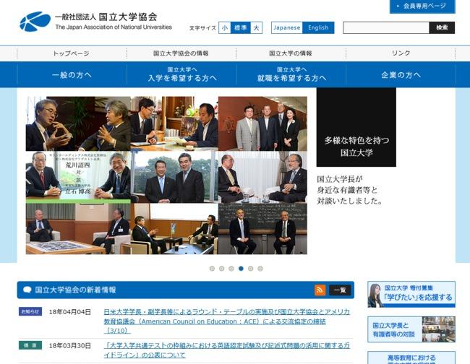
Task: Go to fifth carousel slide dot
Action: (x=251, y=269)
